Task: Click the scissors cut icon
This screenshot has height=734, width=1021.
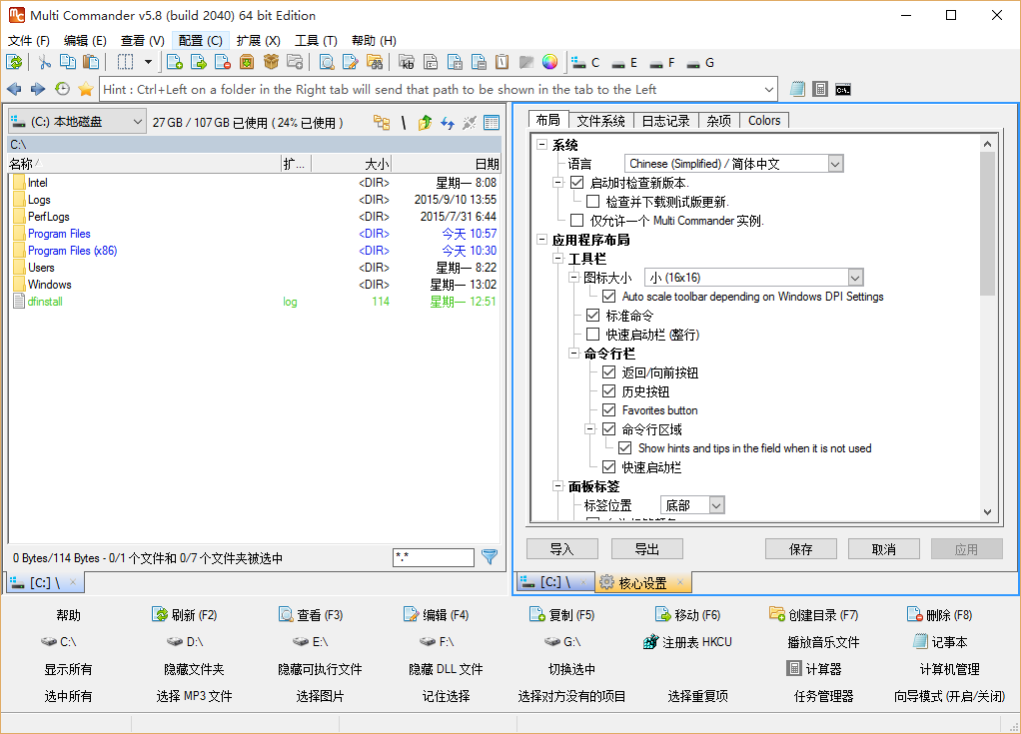Action: click(x=45, y=62)
